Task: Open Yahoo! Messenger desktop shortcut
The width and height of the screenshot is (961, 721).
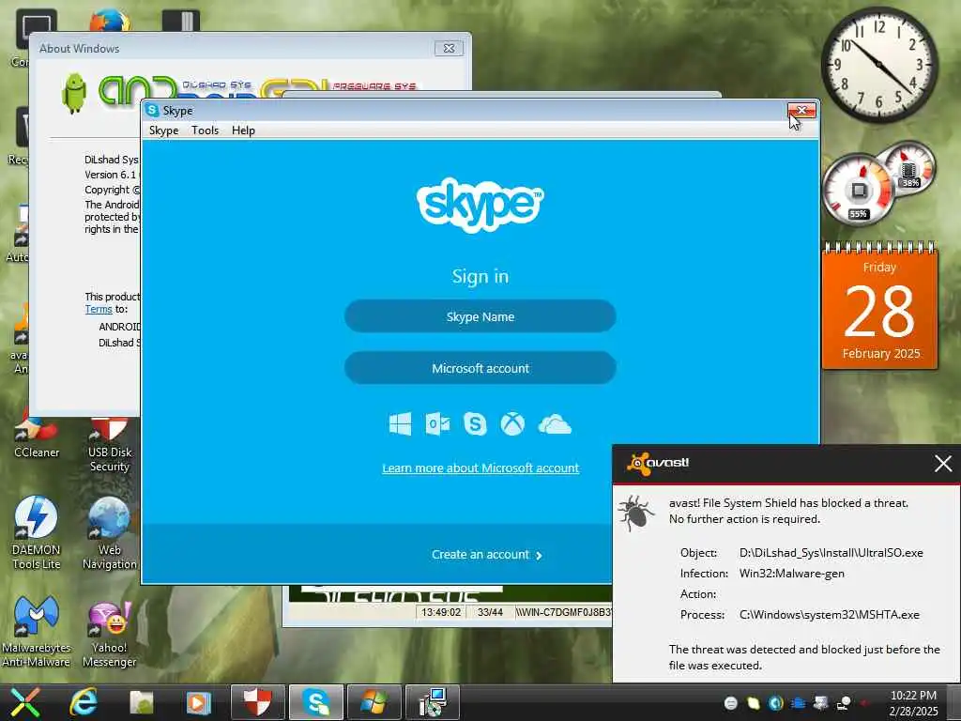Action: click(x=109, y=634)
